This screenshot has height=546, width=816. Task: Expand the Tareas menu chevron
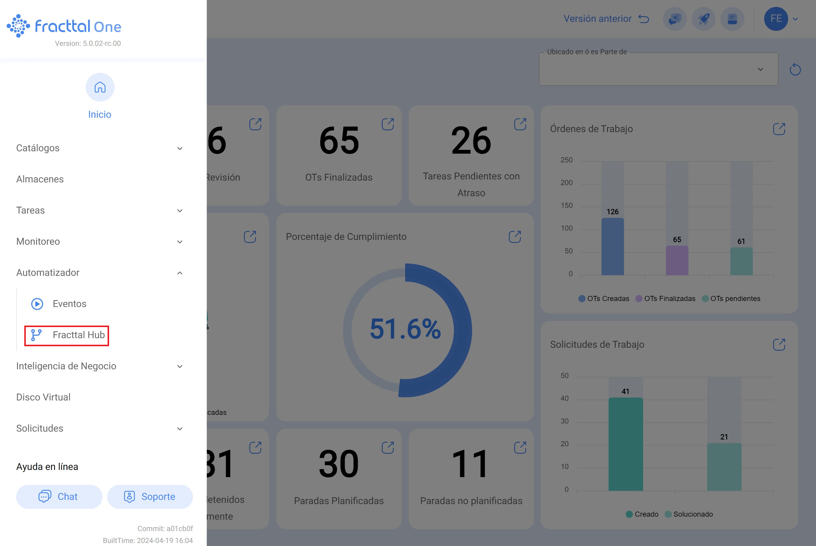click(180, 211)
